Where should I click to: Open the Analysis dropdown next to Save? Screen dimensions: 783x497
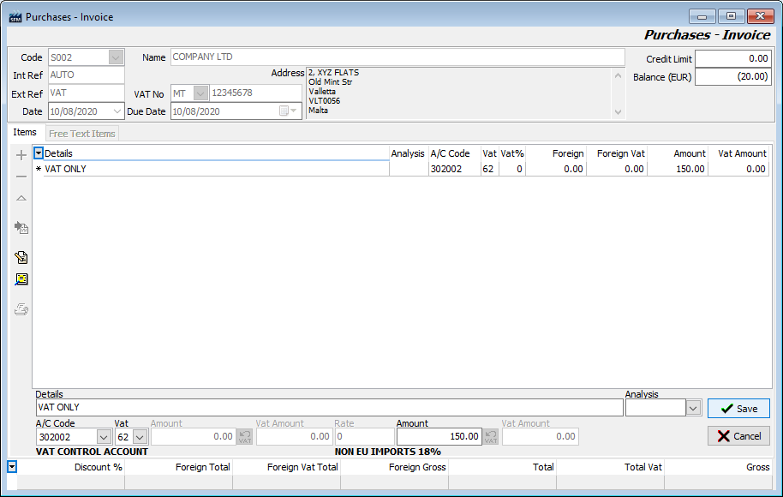click(693, 408)
